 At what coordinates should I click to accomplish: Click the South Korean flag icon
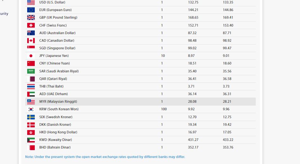(31, 109)
